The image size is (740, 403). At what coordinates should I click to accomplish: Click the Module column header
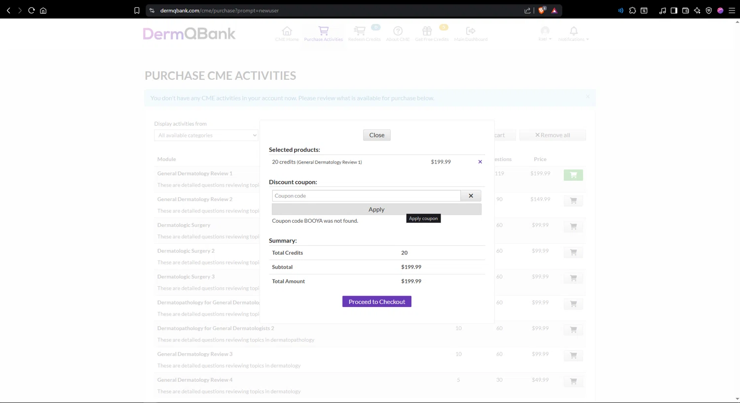(x=166, y=159)
